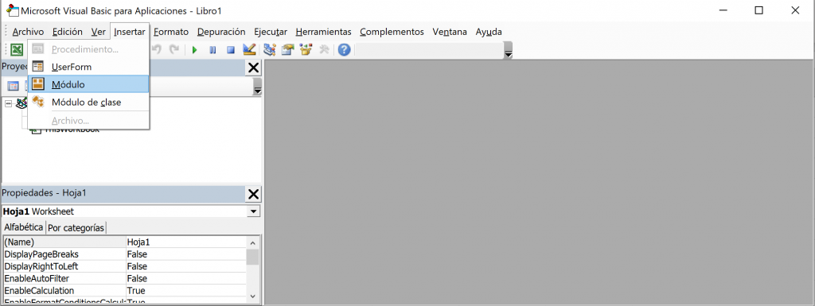The height and width of the screenshot is (306, 815).
Task: Click the Toolbox hammer-and-wrench icon
Action: [x=325, y=50]
